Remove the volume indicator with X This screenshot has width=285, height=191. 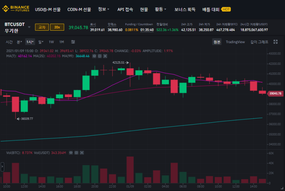[82, 153]
